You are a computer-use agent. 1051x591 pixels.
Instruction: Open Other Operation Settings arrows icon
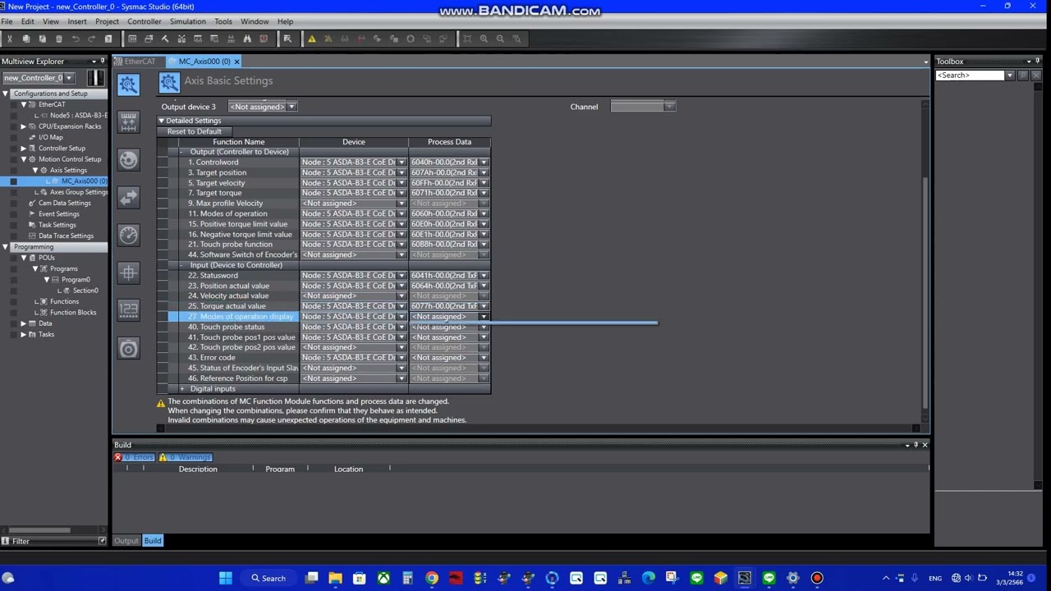128,197
